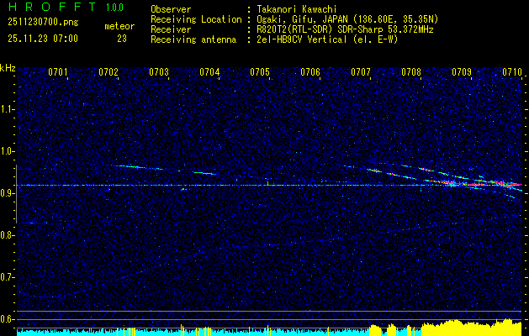Screen dimensions: 529x336
Task: Click the 0710 time marker
Action: [x=512, y=73]
